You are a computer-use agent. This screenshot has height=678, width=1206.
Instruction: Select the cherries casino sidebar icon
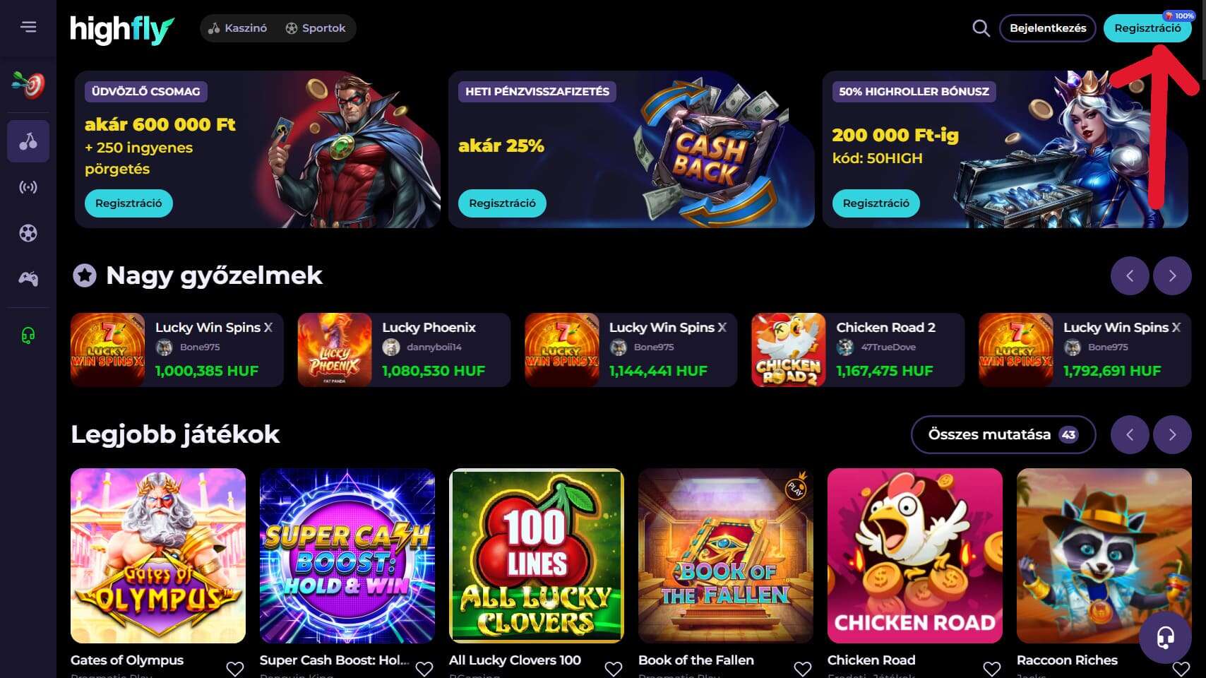[x=28, y=141]
